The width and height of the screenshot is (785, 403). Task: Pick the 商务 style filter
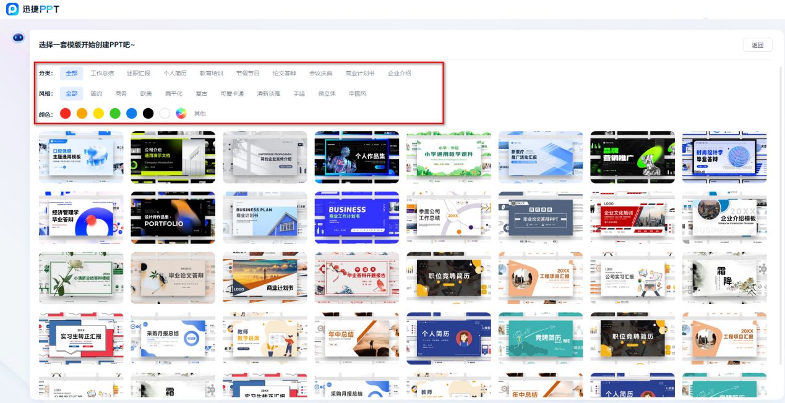pyautogui.click(x=121, y=93)
